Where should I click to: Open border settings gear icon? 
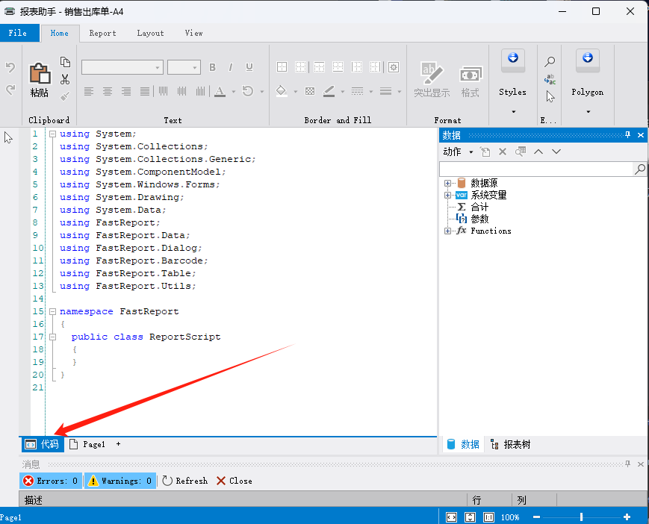pos(394,67)
